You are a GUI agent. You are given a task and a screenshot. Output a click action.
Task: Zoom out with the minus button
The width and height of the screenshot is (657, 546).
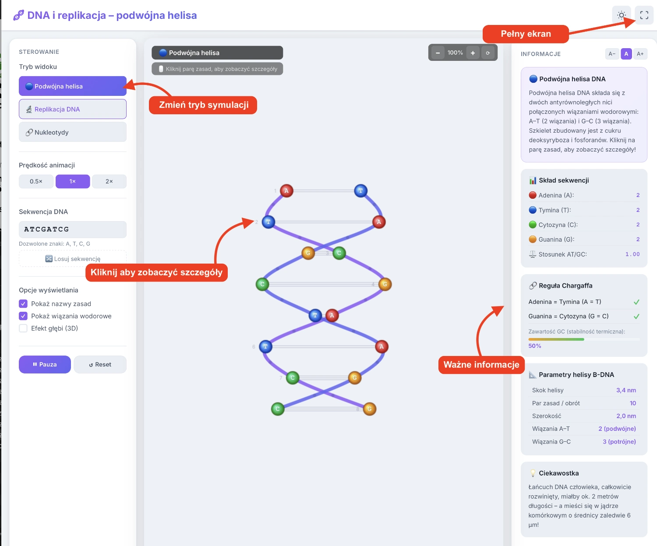tap(438, 53)
